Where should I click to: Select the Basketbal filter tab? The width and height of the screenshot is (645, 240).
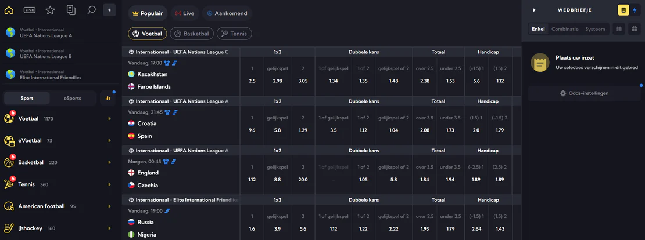(192, 34)
